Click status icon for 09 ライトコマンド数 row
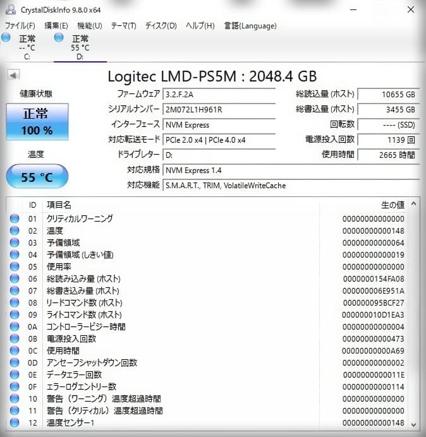The width and height of the screenshot is (426, 437). [15, 314]
